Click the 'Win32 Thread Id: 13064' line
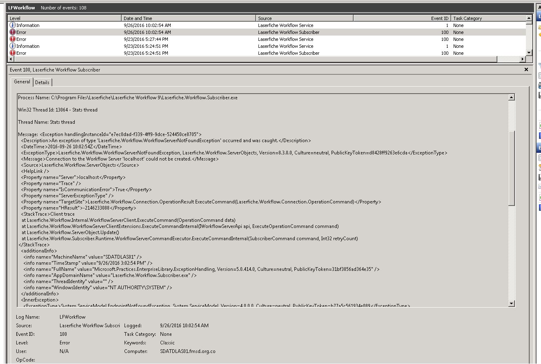This screenshot has width=541, height=364. (58, 110)
